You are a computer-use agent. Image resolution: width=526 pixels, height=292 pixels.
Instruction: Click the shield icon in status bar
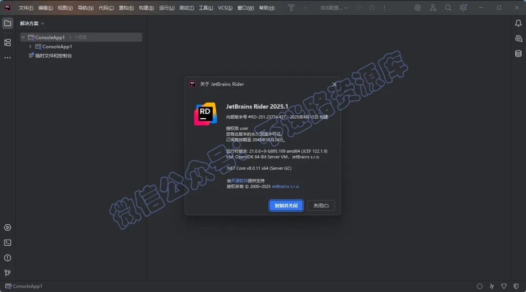pyautogui.click(x=516, y=286)
